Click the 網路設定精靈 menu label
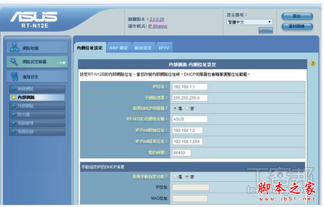Viewport: 324px width, 207px height. (34, 62)
